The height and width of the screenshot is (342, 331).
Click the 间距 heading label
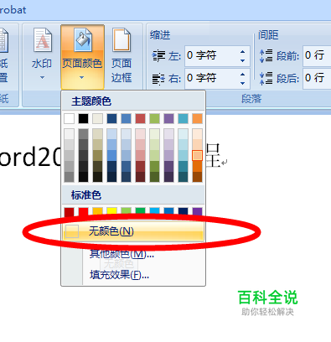(268, 35)
